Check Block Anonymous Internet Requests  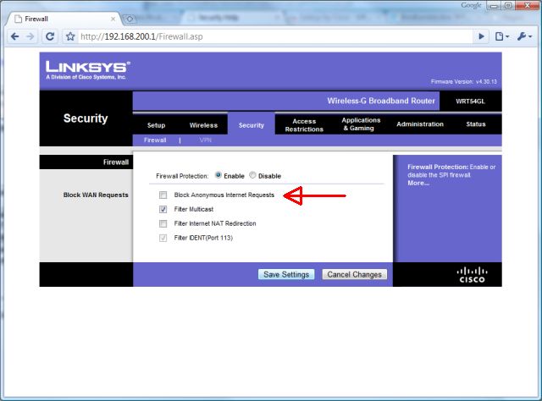coord(163,195)
